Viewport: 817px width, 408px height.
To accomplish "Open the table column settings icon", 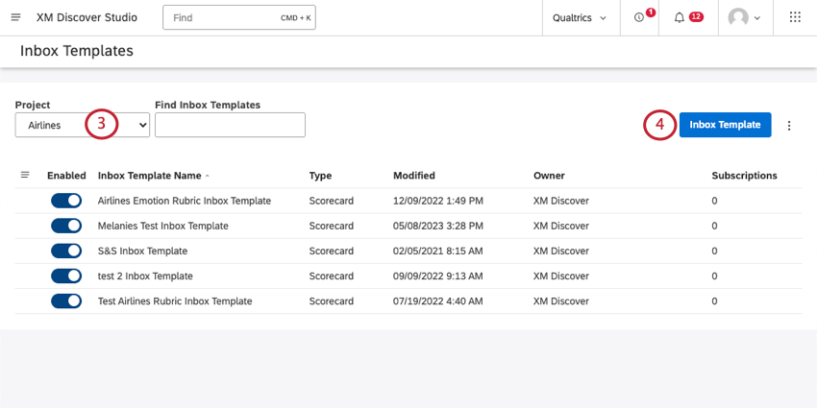I will [25, 175].
